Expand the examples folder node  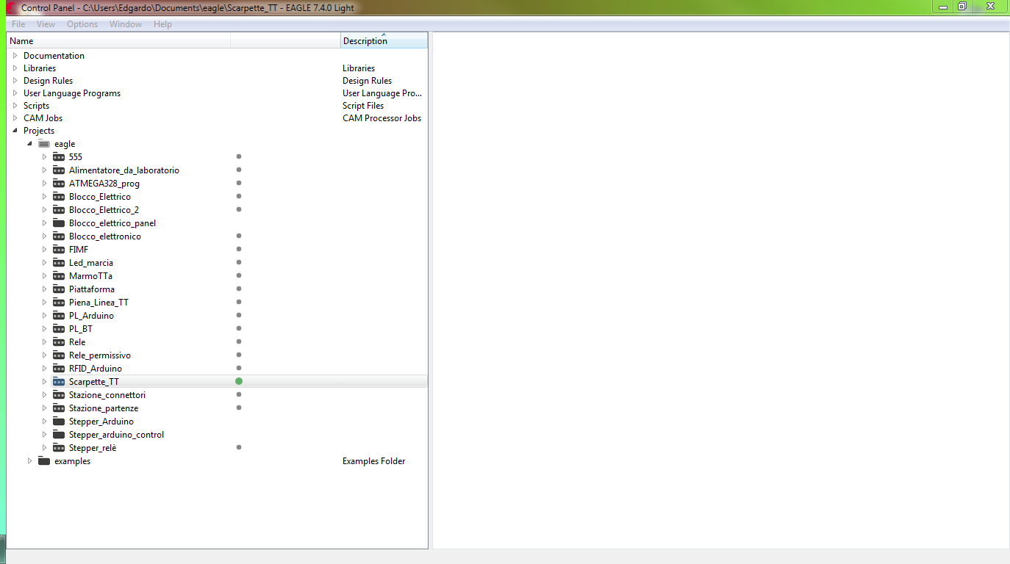pos(29,461)
